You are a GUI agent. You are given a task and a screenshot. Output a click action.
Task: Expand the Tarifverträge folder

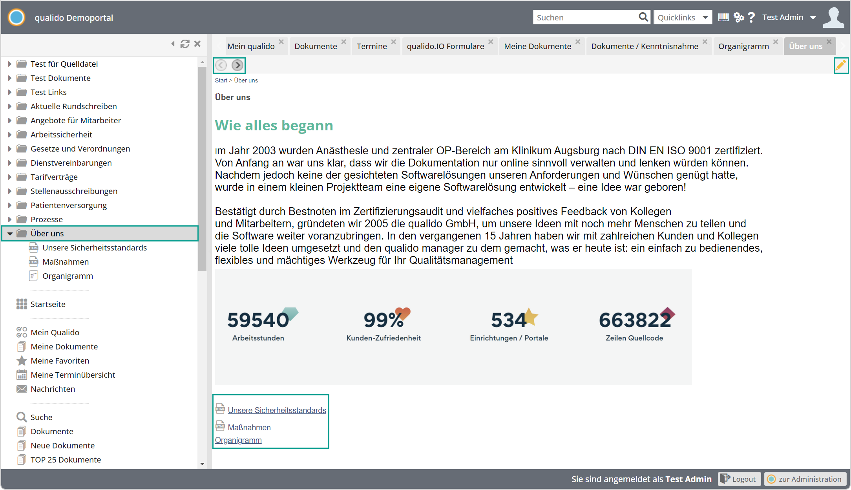[10, 177]
